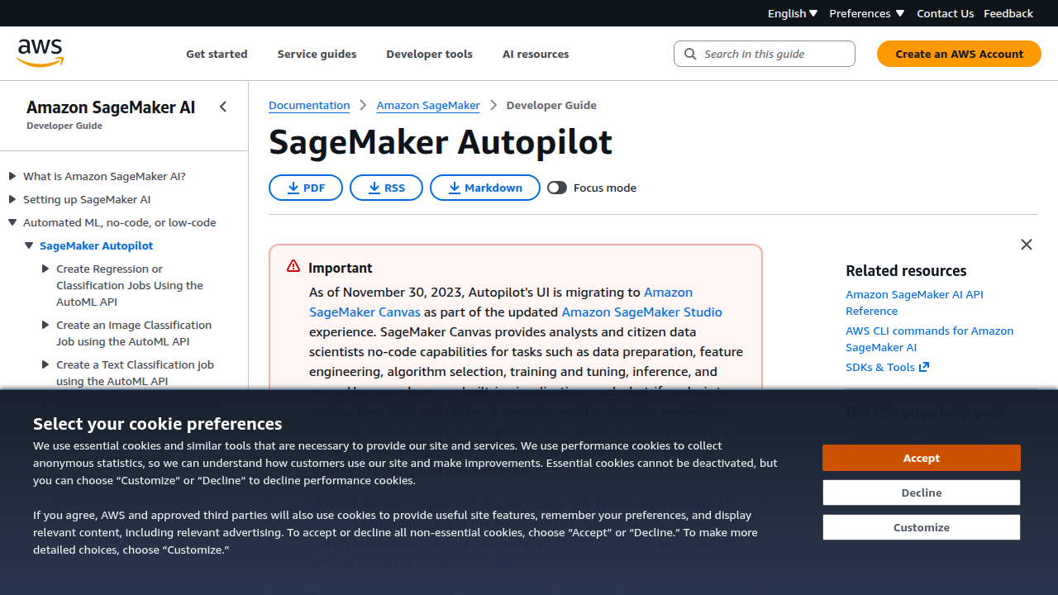This screenshot has height=595, width=1058.
Task: Expand 'Setting up SageMaker AI' tree item
Action: [x=12, y=199]
